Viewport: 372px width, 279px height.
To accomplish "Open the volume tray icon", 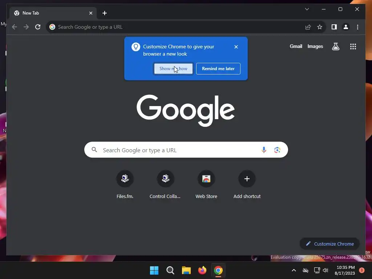I will 325,270.
